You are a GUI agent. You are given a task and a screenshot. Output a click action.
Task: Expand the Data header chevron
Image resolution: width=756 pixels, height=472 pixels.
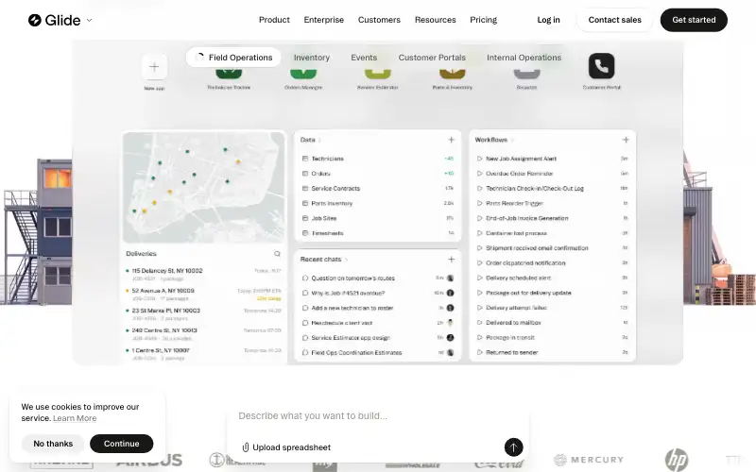coord(319,140)
